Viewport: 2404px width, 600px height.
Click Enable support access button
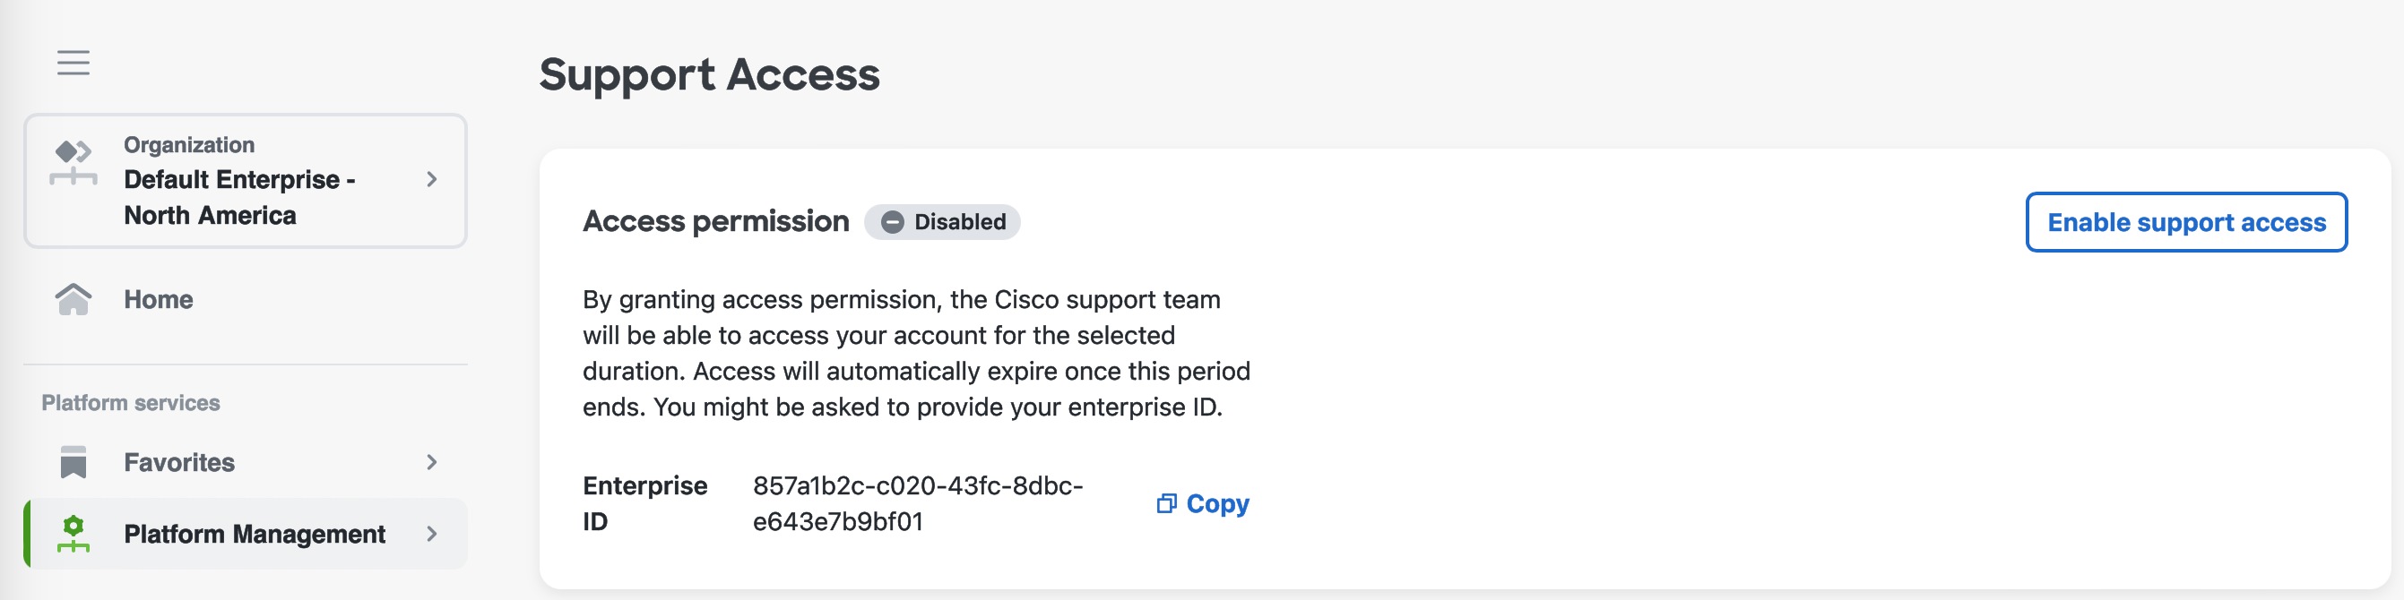pyautogui.click(x=2185, y=222)
